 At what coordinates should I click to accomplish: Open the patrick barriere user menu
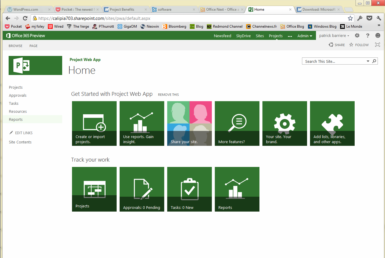[334, 36]
